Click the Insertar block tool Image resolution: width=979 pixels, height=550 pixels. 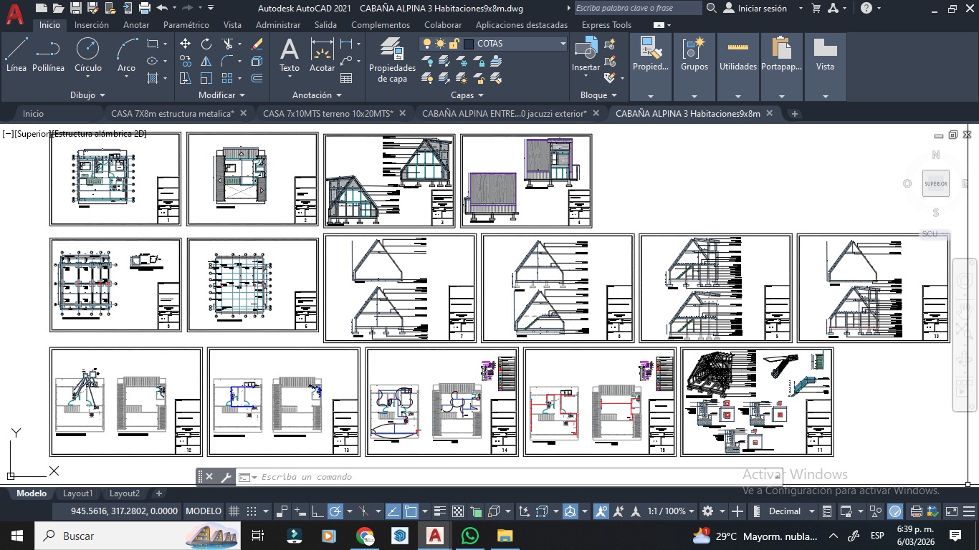586,55
